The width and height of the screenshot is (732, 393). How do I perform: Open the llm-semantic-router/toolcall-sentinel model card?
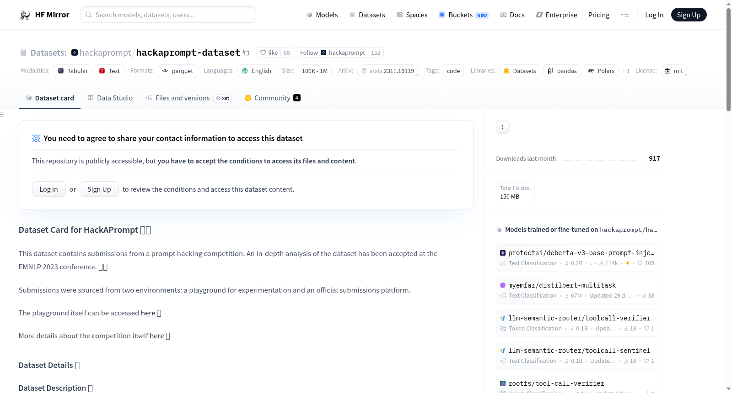(578, 355)
